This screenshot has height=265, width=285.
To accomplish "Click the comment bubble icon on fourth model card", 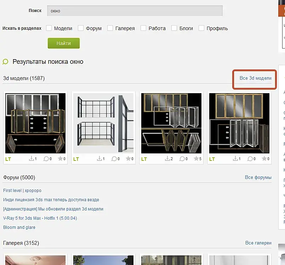I will [250, 159].
